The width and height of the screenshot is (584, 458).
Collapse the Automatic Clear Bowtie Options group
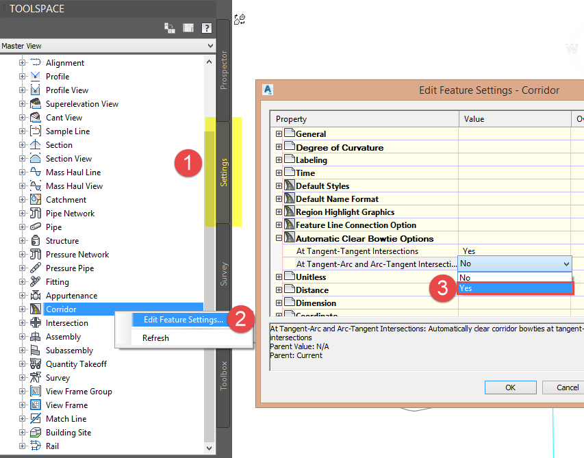(x=279, y=238)
